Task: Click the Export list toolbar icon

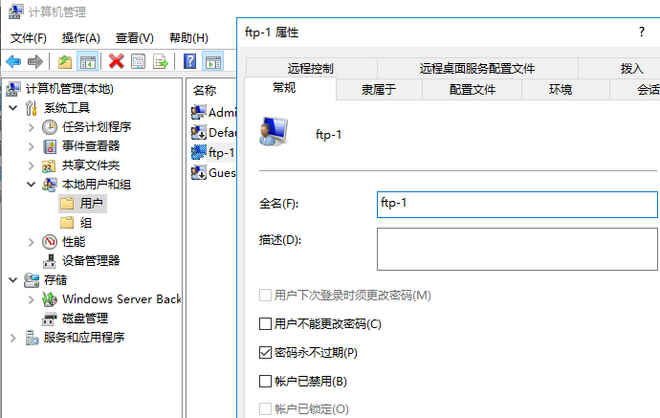Action: click(x=161, y=62)
